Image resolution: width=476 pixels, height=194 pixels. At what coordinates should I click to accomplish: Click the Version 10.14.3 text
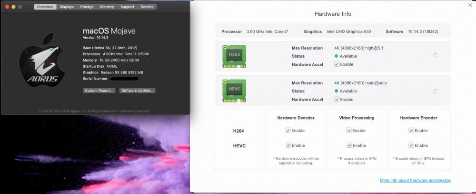pyautogui.click(x=96, y=37)
